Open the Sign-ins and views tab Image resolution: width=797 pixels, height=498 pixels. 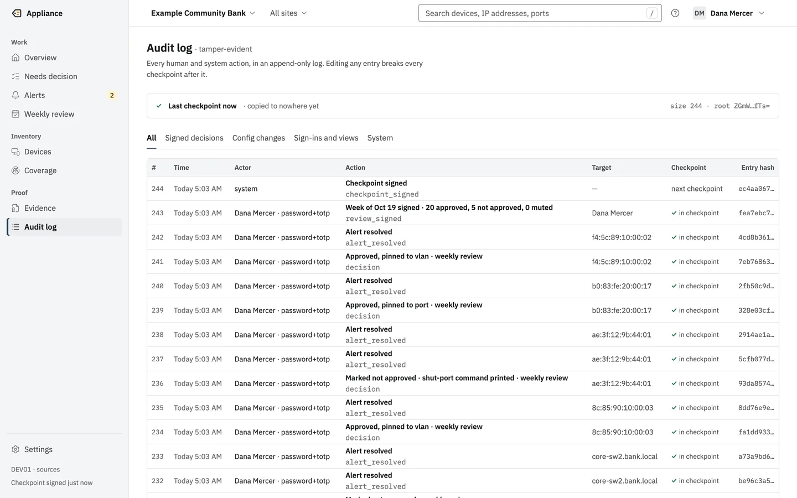[x=326, y=138]
